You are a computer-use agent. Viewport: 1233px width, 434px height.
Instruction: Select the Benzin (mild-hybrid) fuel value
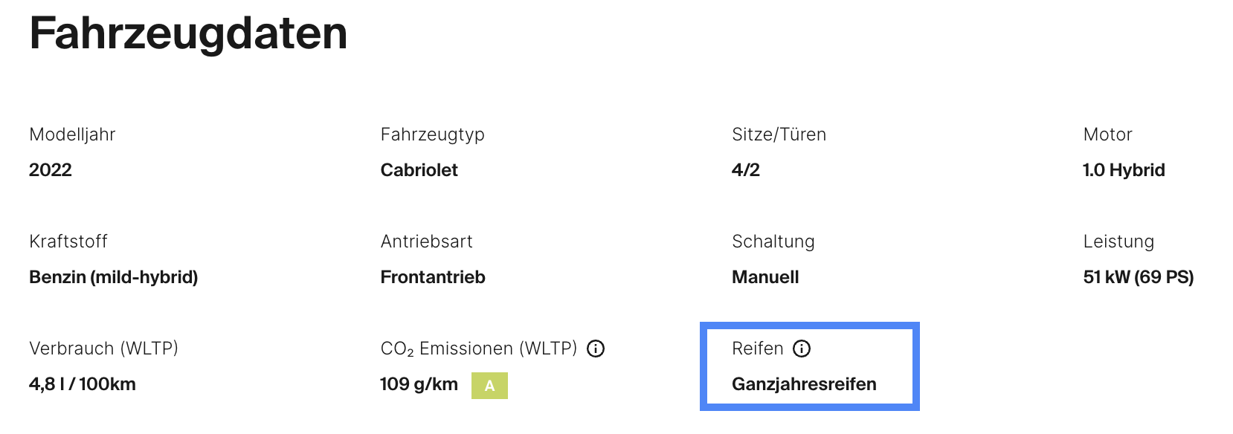pos(114,277)
